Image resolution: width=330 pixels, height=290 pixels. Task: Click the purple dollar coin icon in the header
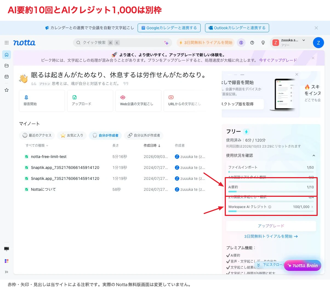[241, 43]
